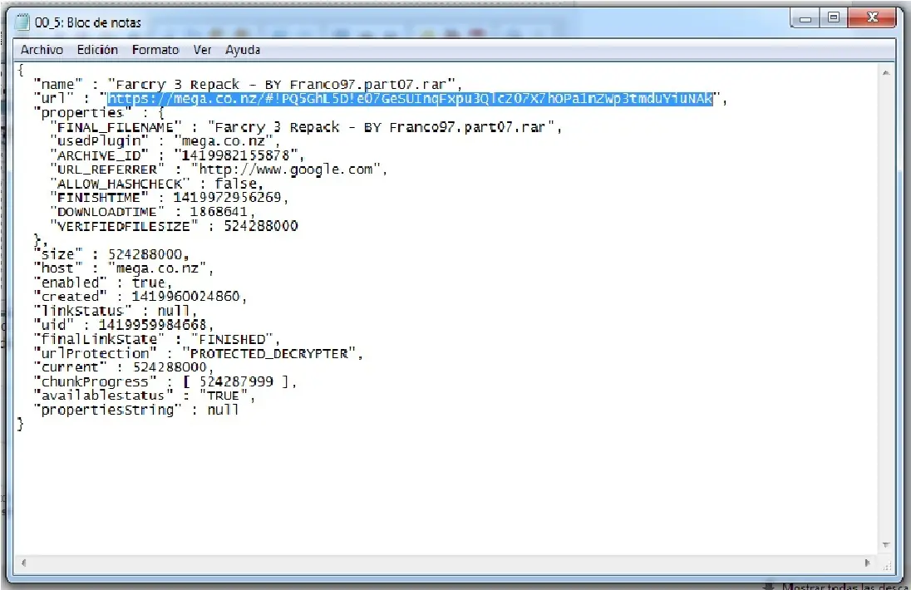Click the "chunkProgress" 524287999 line

tap(165, 381)
